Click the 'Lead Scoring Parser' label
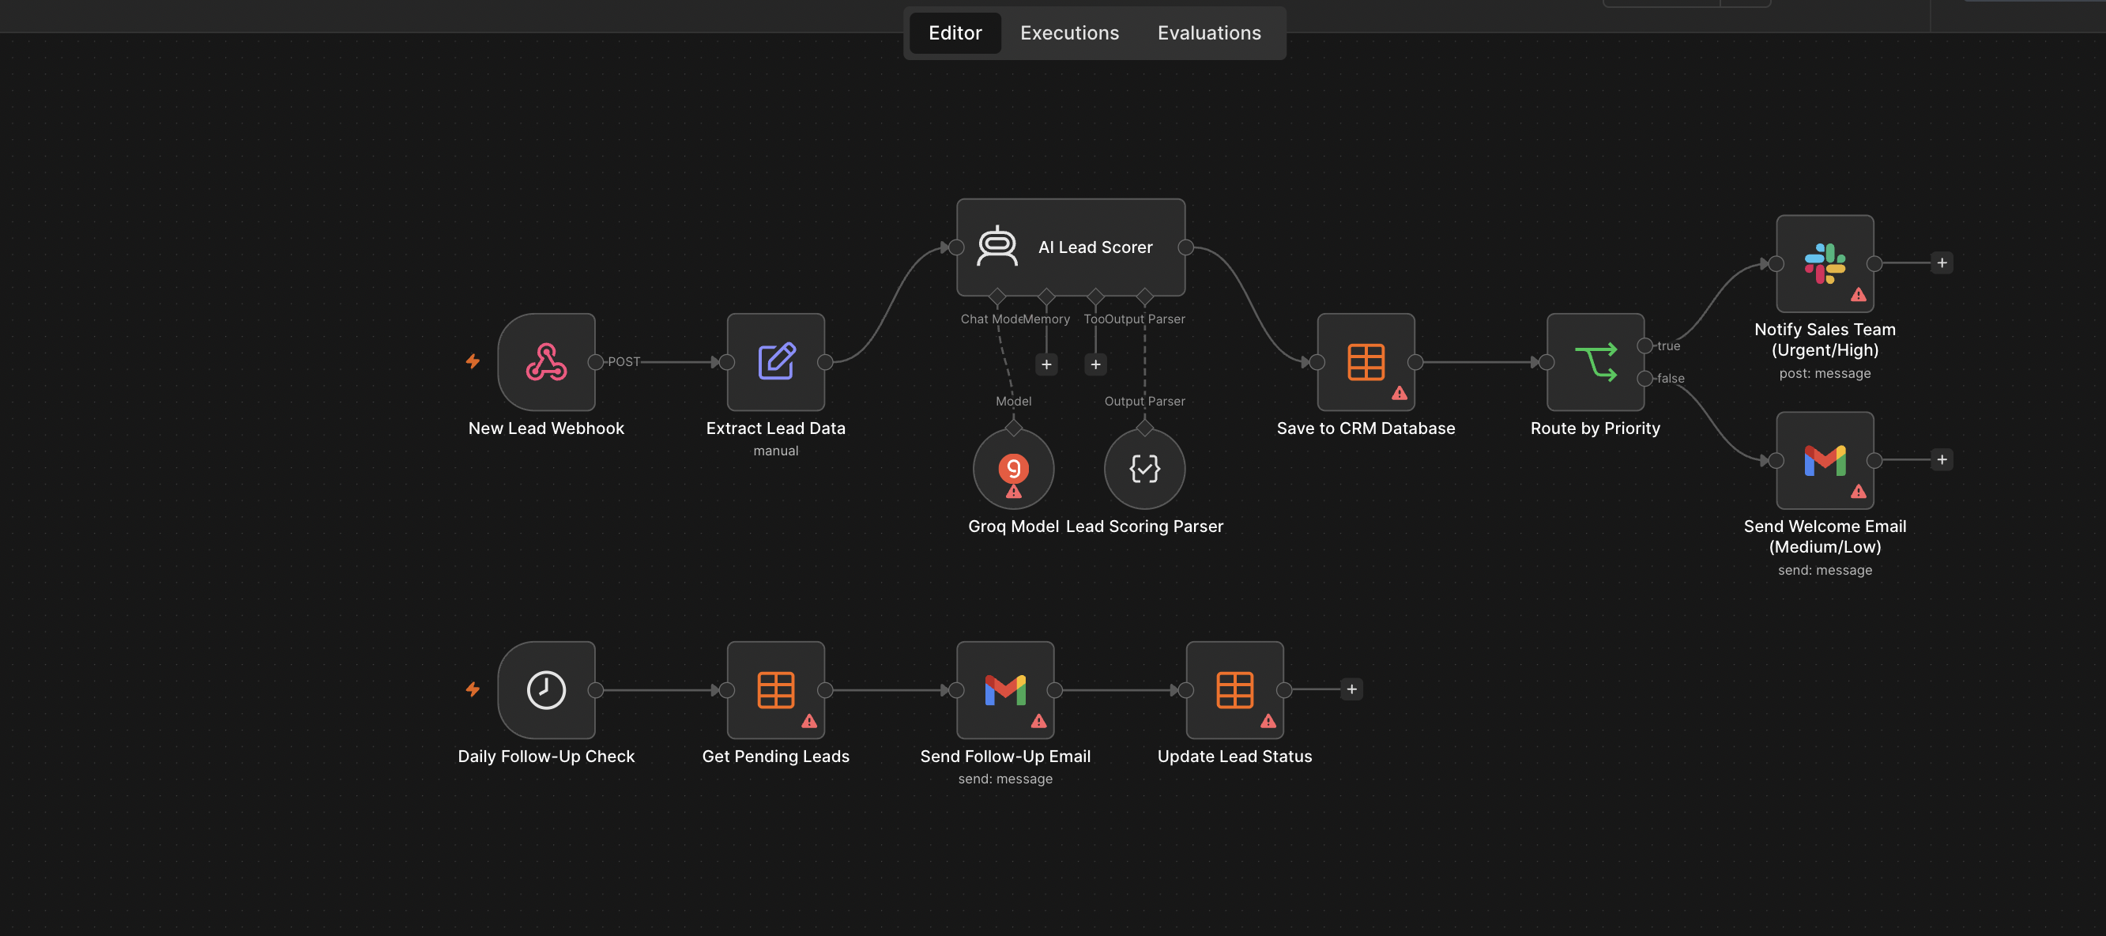 pos(1144,526)
